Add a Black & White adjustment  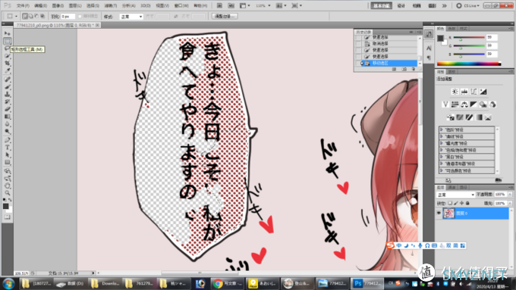(474, 104)
